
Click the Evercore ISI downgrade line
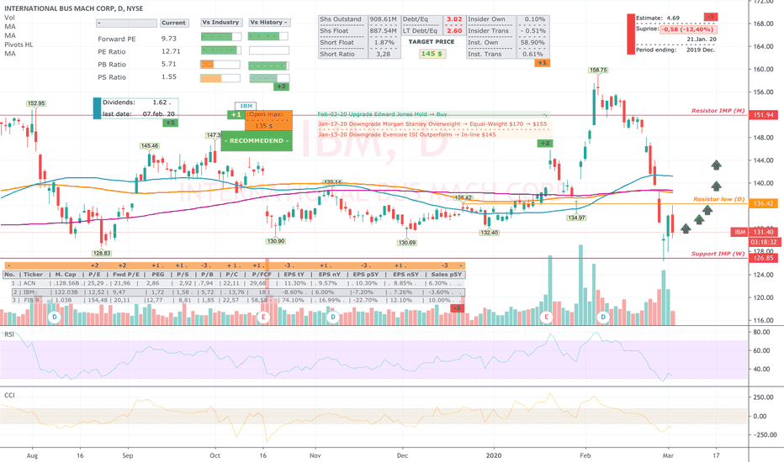pyautogui.click(x=406, y=134)
